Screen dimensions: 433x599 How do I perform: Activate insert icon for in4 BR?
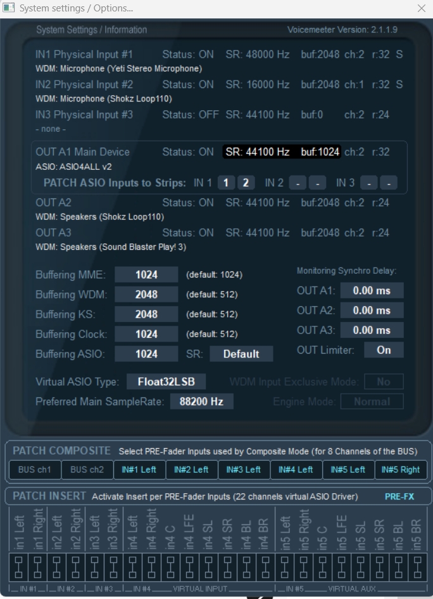(x=265, y=567)
